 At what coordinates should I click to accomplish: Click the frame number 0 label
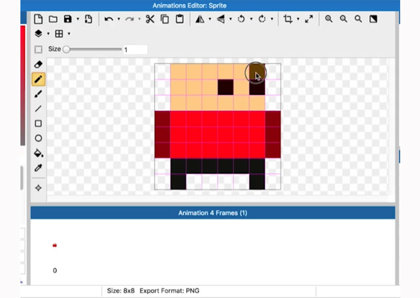[54, 270]
